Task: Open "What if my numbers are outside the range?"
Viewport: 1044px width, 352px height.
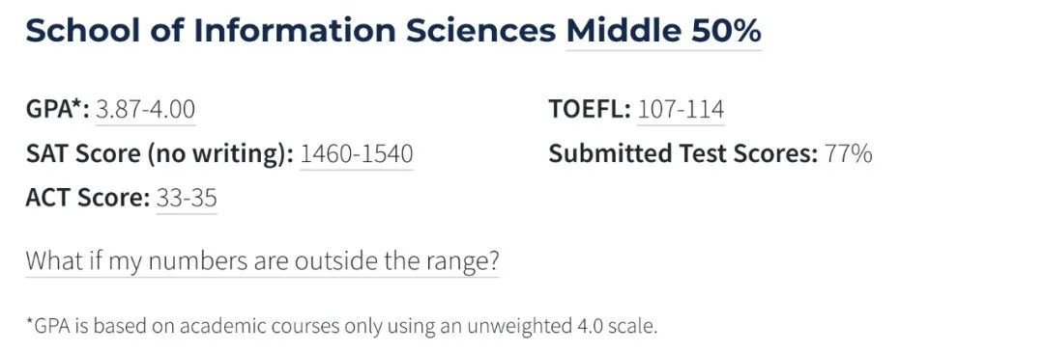Action: coord(262,261)
